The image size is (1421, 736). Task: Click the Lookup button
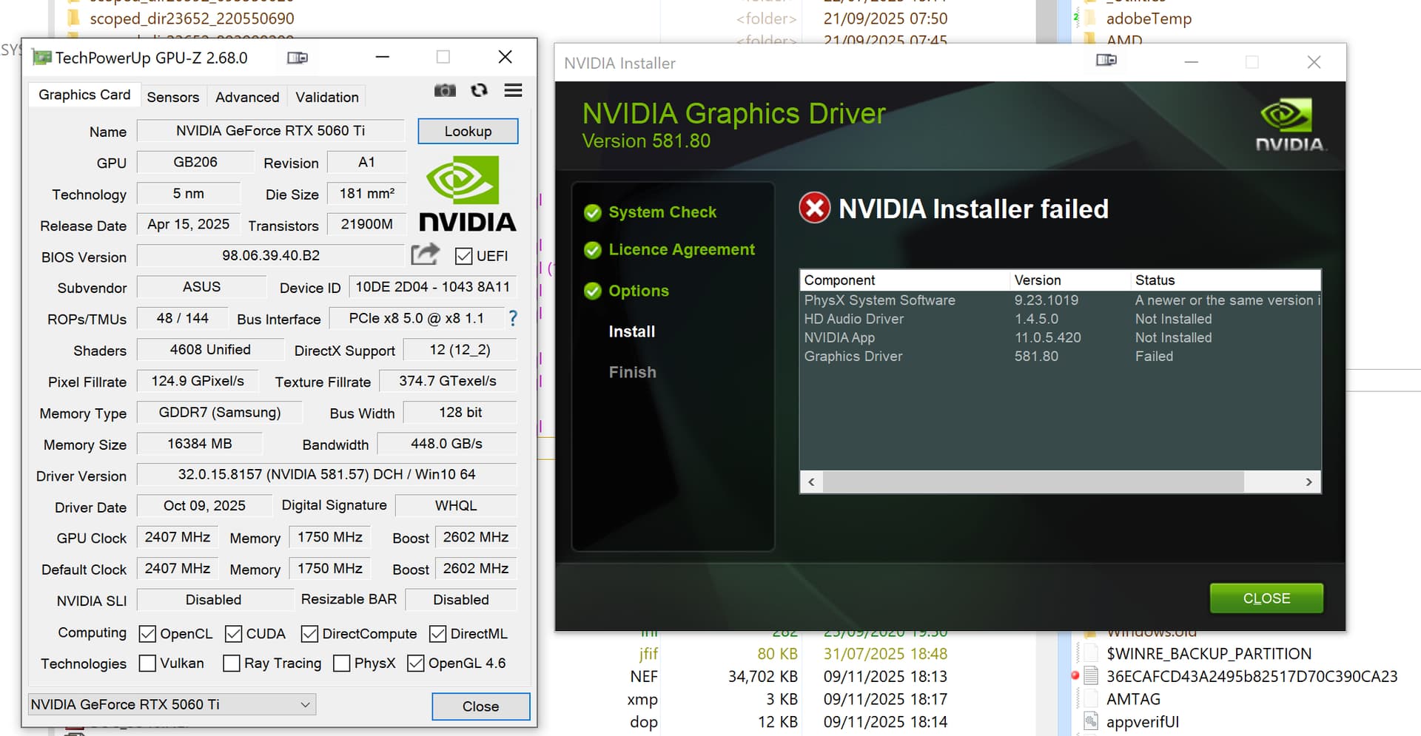(x=468, y=131)
